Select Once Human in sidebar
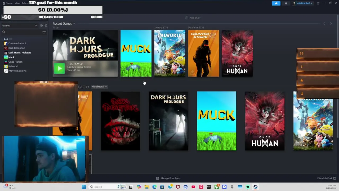Viewport: 339px width, 191px height. tap(15, 62)
